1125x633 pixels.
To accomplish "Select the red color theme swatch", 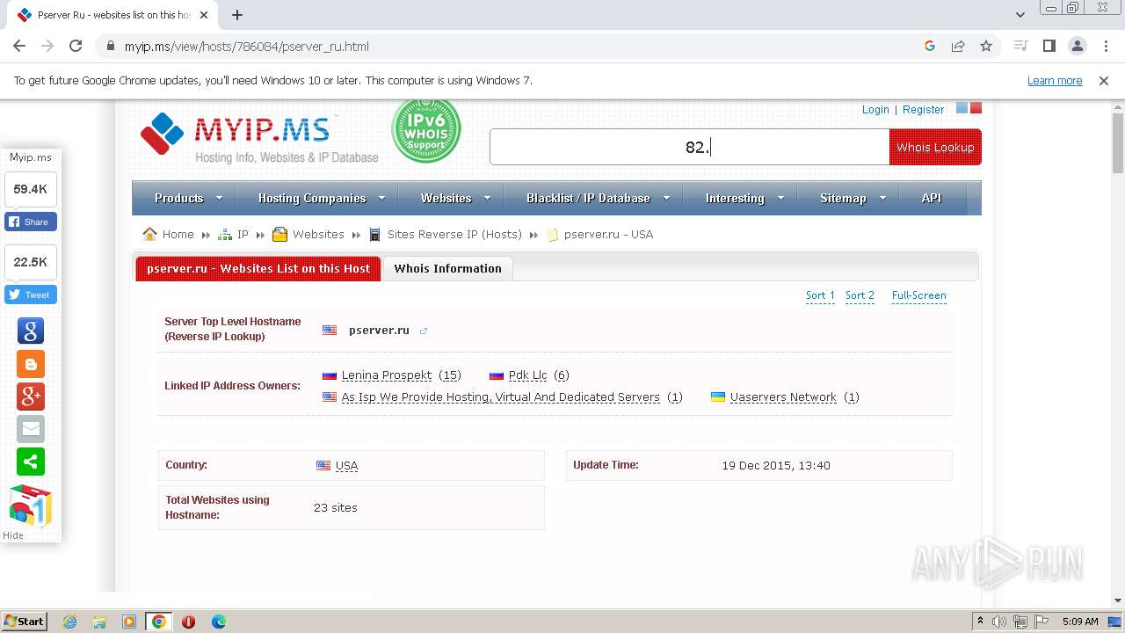I will tap(976, 108).
